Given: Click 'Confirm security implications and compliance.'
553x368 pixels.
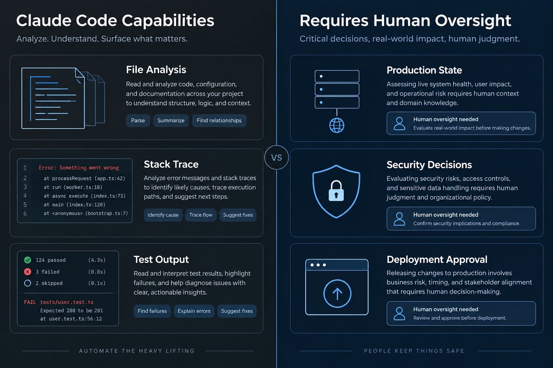Looking at the screenshot, I should click(467, 224).
